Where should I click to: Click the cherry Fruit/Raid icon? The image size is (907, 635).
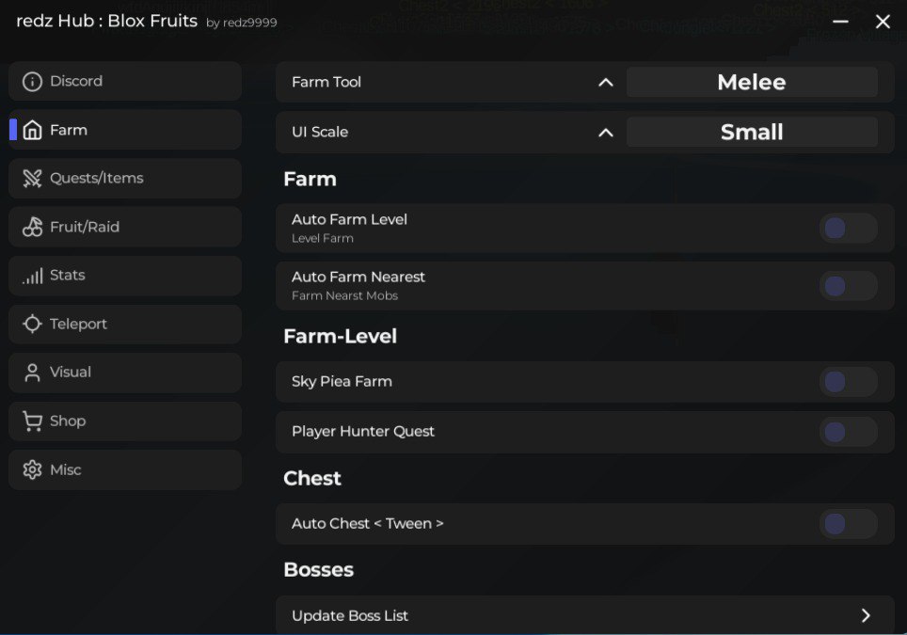[33, 227]
